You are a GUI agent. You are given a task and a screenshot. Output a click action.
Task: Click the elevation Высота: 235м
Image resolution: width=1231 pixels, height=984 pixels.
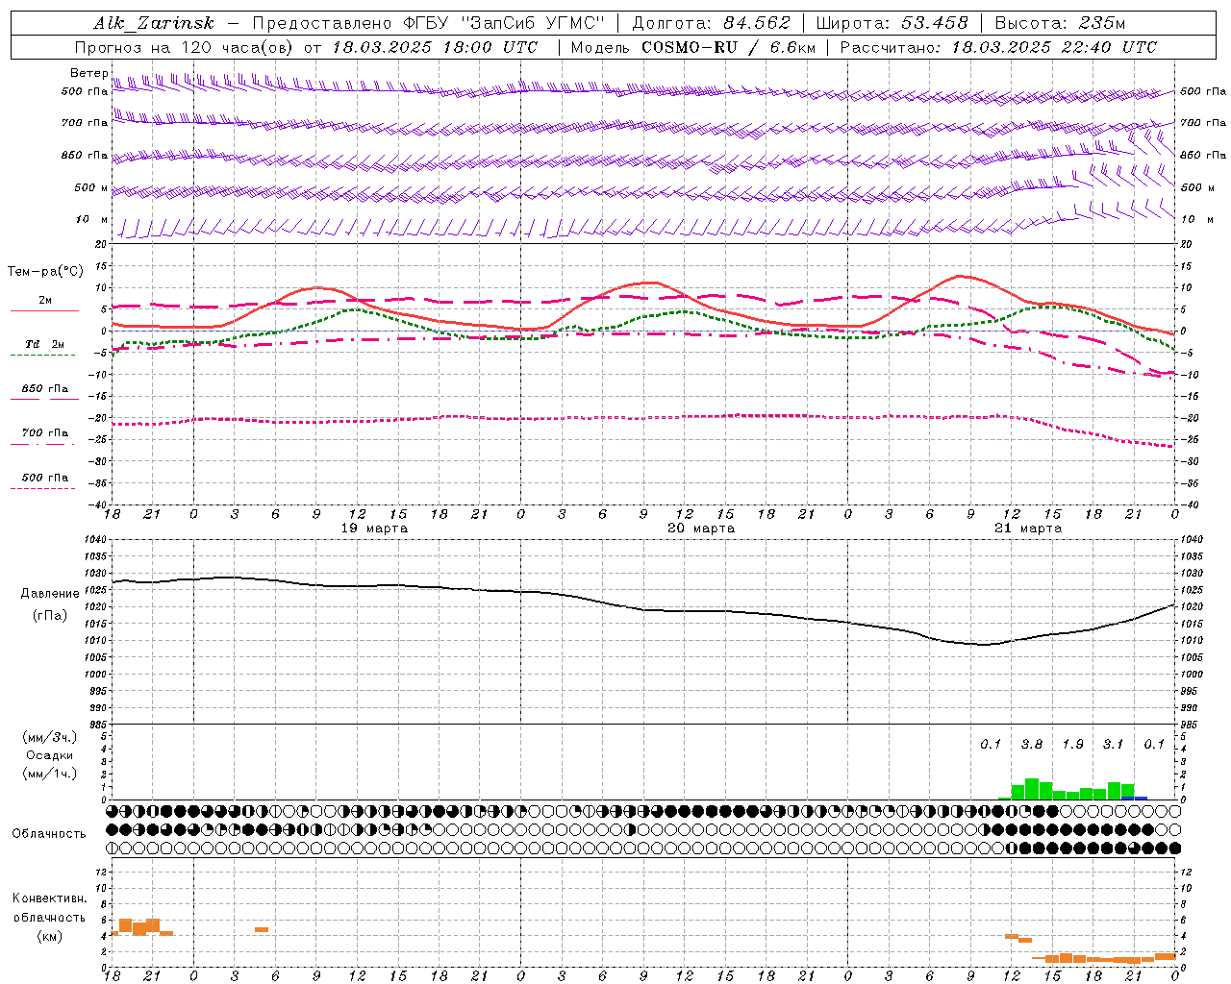coord(1060,23)
